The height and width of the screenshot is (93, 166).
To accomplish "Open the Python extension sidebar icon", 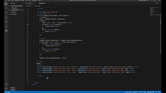I will click(6, 31).
